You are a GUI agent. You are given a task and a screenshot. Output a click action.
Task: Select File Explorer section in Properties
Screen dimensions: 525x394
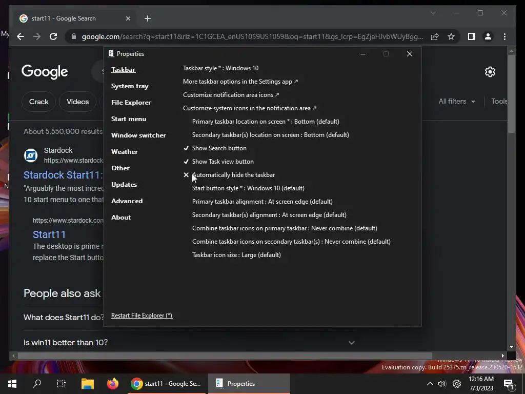coord(131,103)
